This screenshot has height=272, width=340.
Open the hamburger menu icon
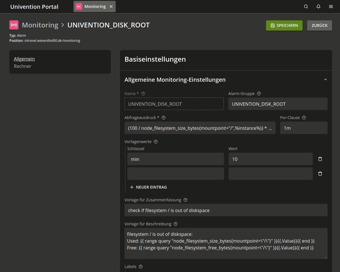click(331, 7)
